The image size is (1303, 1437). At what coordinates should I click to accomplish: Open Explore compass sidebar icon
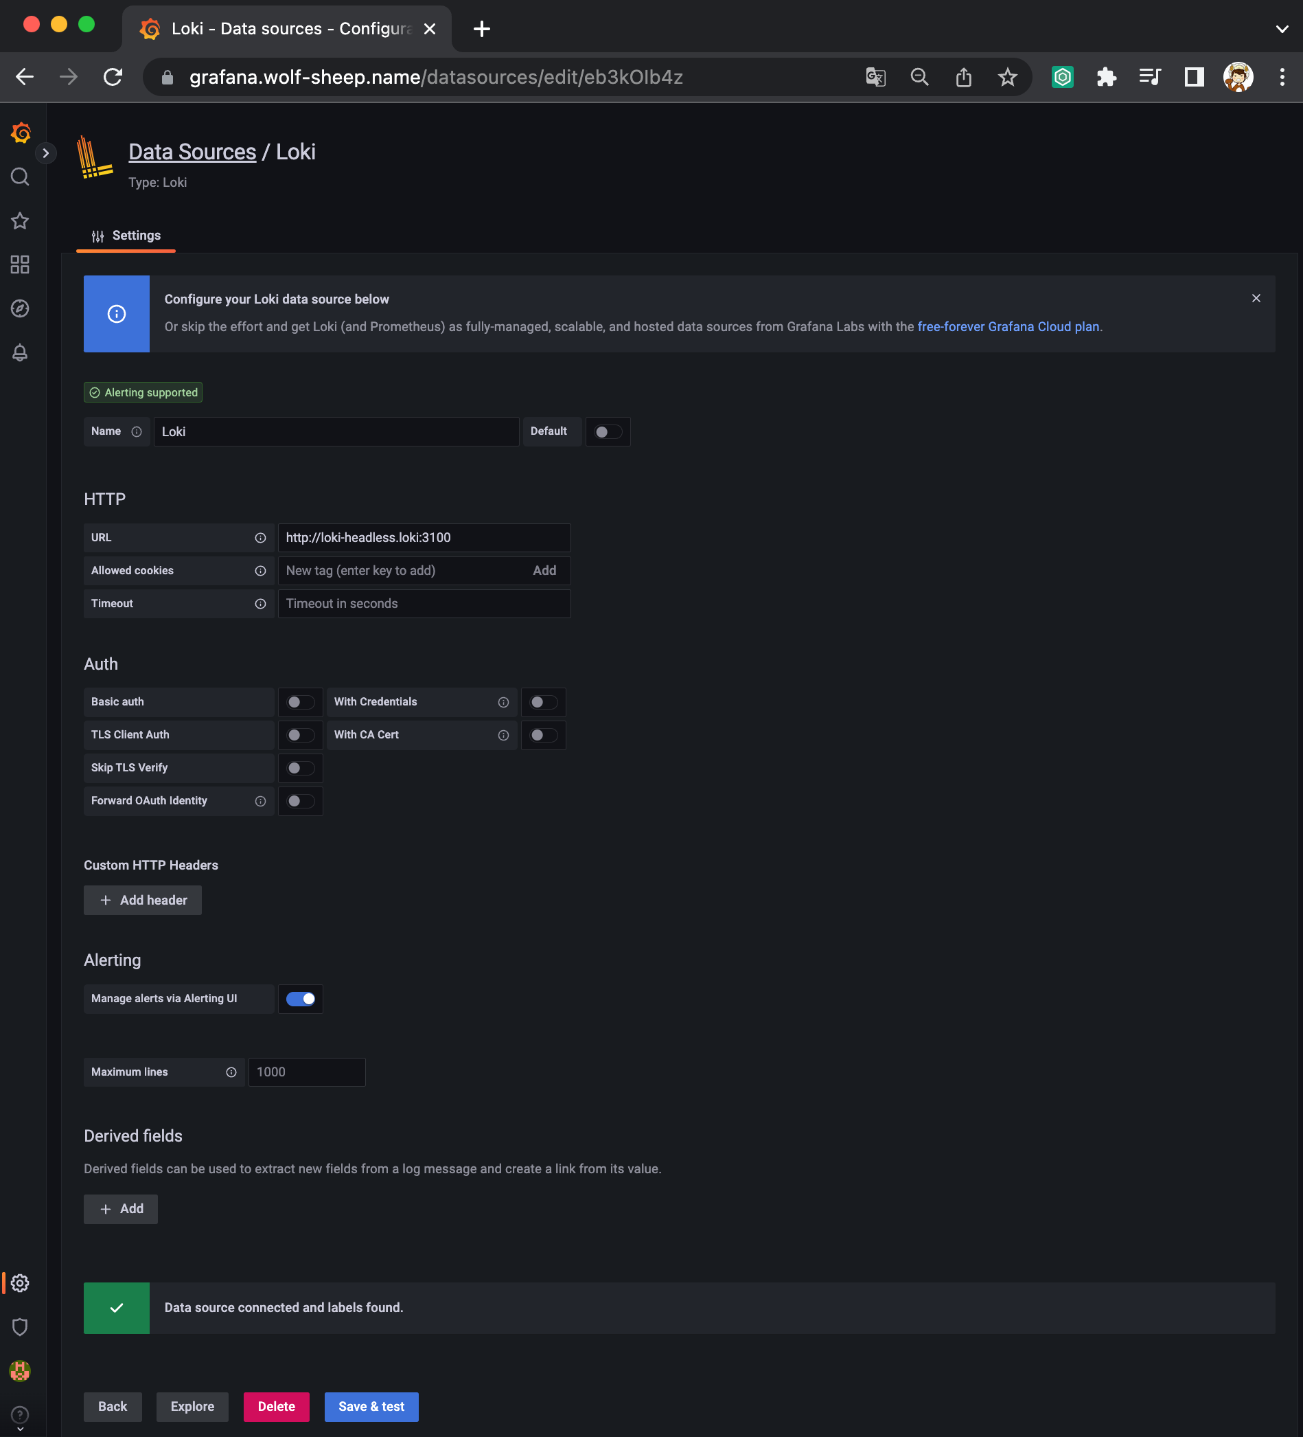pos(20,308)
